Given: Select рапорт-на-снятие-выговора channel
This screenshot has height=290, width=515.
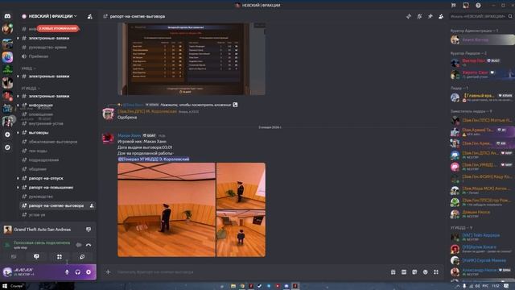Looking at the screenshot, I should [x=56, y=206].
